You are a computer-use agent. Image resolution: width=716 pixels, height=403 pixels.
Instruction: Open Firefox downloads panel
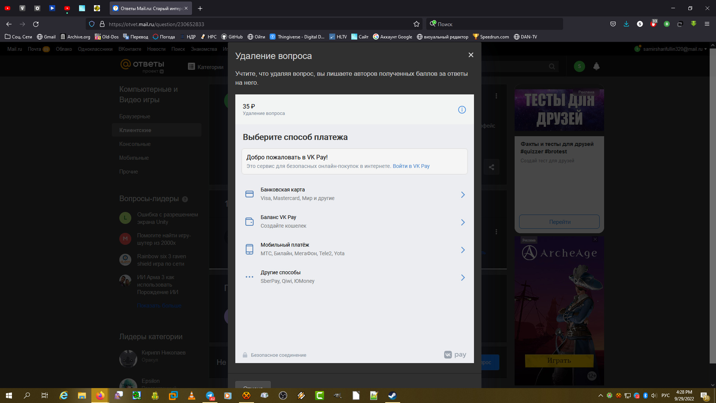click(x=626, y=24)
